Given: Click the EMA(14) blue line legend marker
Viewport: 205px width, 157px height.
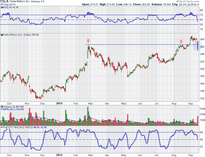Looking at the screenshot, I should click(2, 109).
